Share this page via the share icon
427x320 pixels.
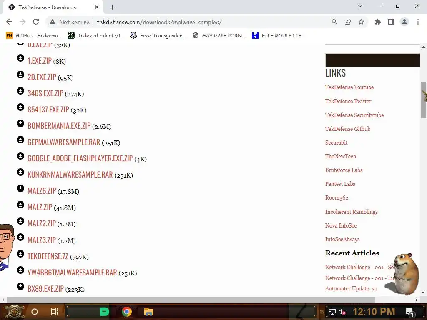[348, 22]
